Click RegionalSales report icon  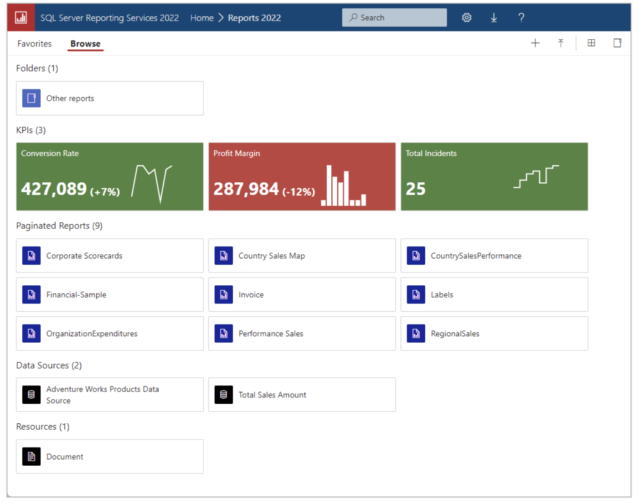tap(416, 334)
